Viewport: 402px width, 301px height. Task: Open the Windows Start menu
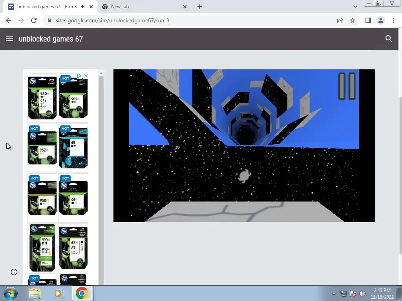pos(11,293)
